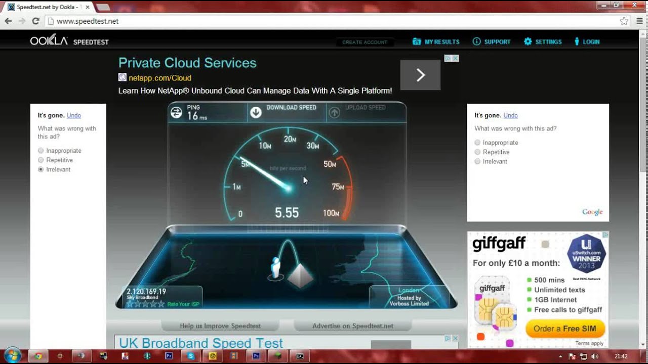Select Irrelevant in the right ad feedback

[x=477, y=161]
